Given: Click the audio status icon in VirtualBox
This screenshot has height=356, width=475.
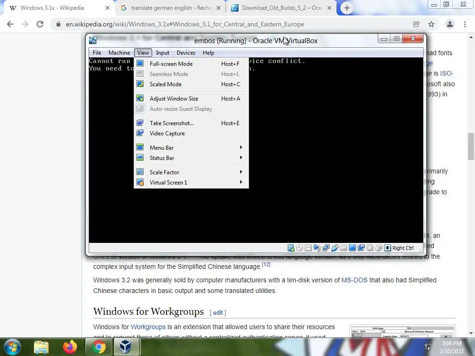Looking at the screenshot, I should pos(317,248).
